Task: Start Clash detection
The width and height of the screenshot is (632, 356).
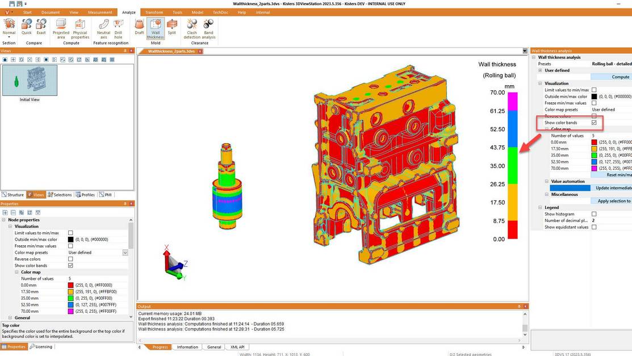Action: 192,29
